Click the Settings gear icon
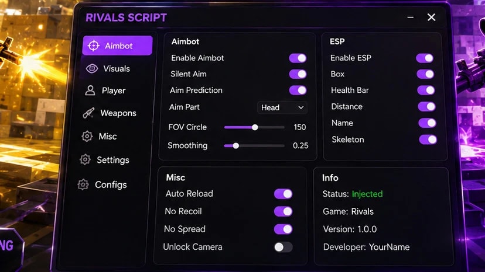Viewport: 485px width, 272px height. pos(85,160)
